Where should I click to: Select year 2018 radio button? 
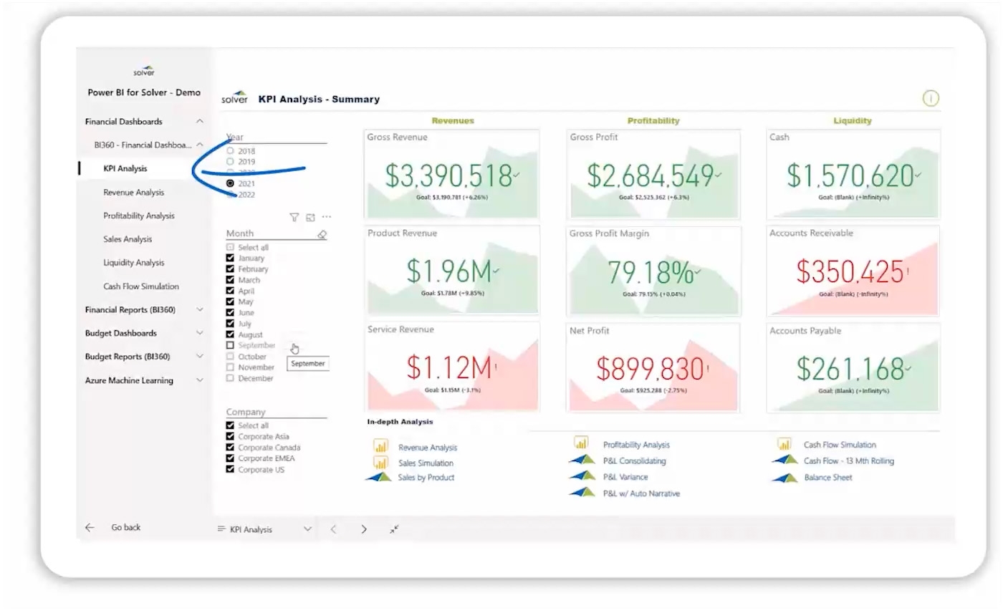pos(230,151)
